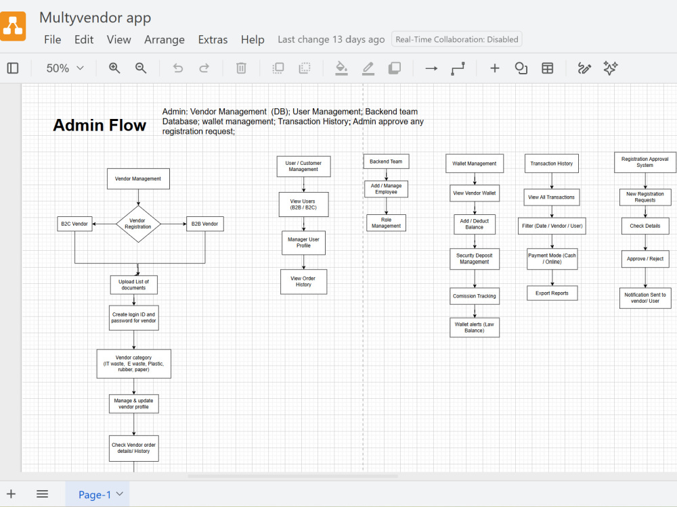The height and width of the screenshot is (507, 677).
Task: Select the Approve / Reject box
Action: (645, 259)
